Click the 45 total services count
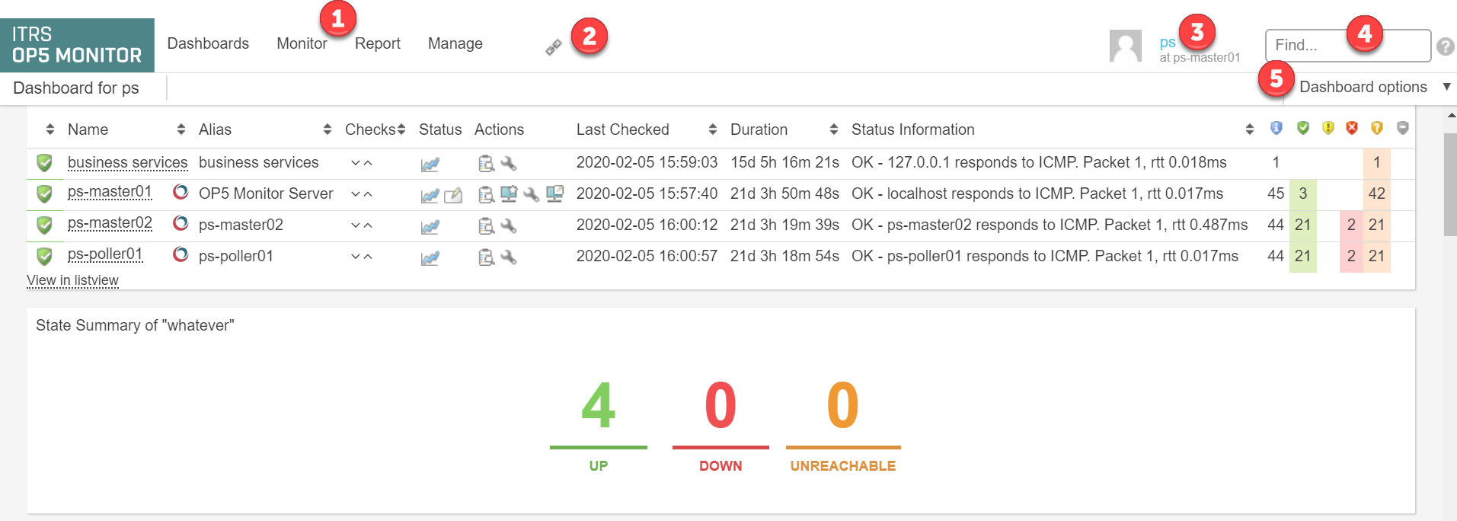 tap(1276, 193)
